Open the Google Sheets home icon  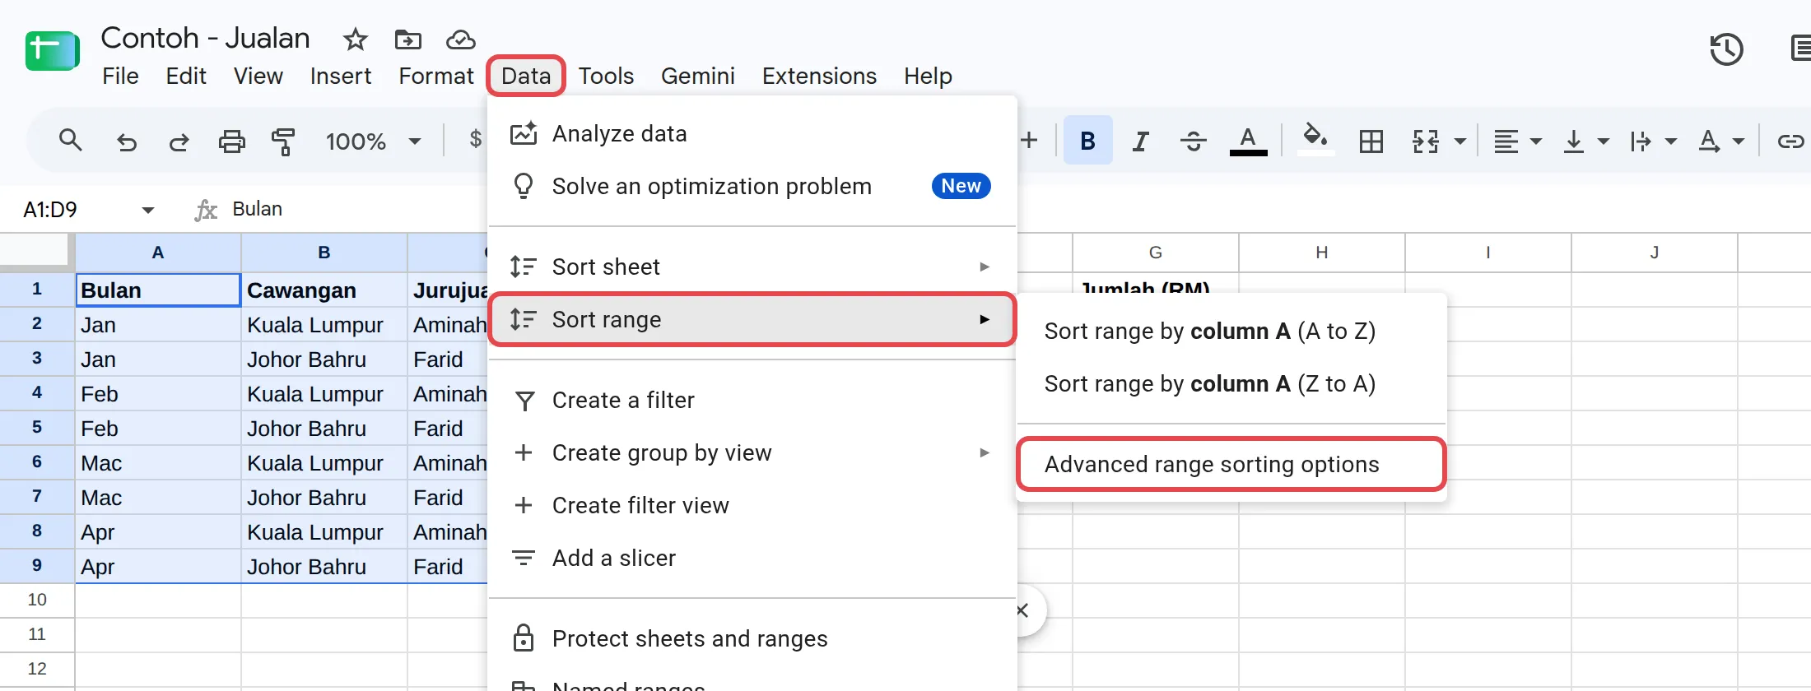point(52,51)
